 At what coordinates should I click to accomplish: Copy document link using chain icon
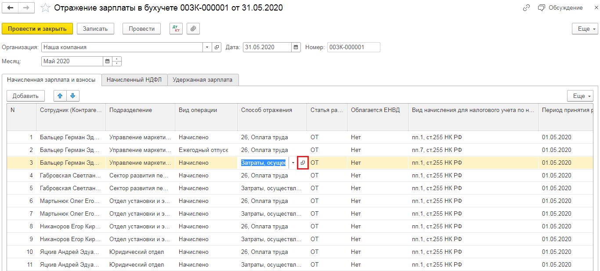coord(526,8)
